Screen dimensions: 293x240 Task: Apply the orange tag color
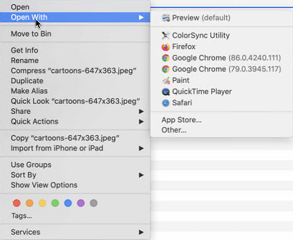point(30,203)
